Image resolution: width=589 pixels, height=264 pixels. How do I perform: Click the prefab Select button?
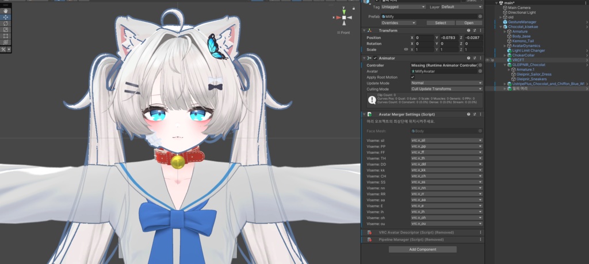pos(440,23)
